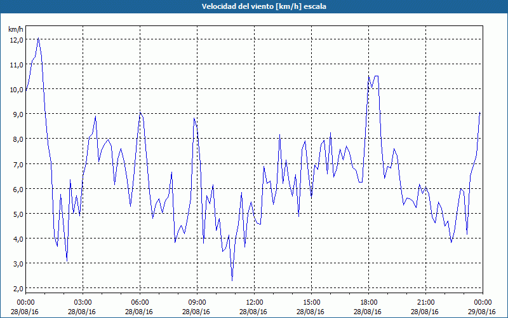This screenshot has height=318, width=508.
Task: Pick the '15:00' x-axis time label
Action: click(311, 303)
